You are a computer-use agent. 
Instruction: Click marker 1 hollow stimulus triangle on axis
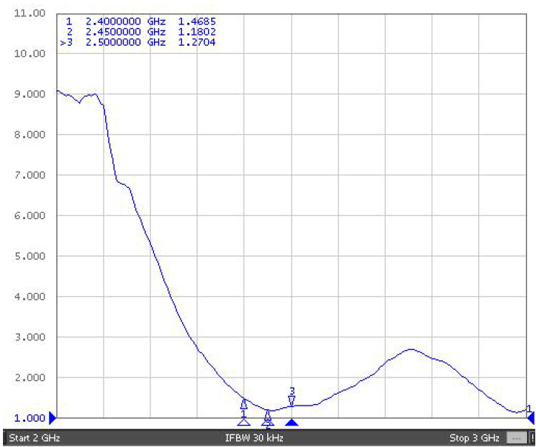[244, 422]
